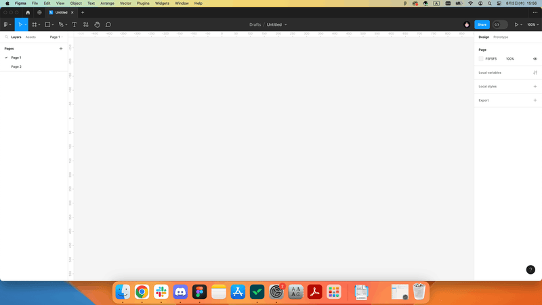Open the Figma main menu icon
This screenshot has width=542, height=305.
point(6,24)
